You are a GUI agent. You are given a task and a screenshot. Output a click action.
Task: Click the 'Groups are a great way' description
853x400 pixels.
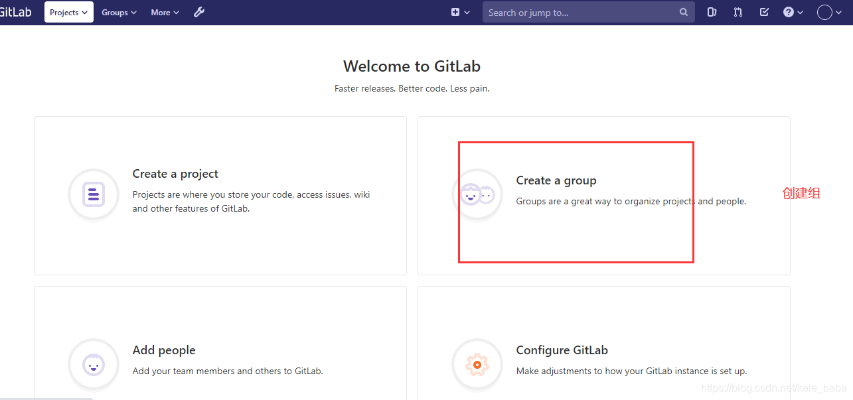(x=631, y=201)
